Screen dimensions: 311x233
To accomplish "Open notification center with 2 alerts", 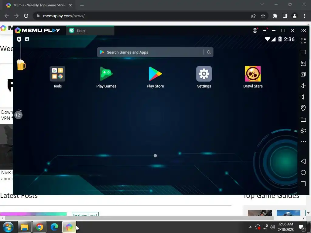I will click(x=302, y=228).
